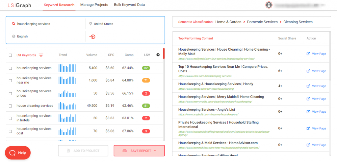This screenshot has width=337, height=162.
Task: Click the Cleaning Services classification
Action: coord(298,22)
